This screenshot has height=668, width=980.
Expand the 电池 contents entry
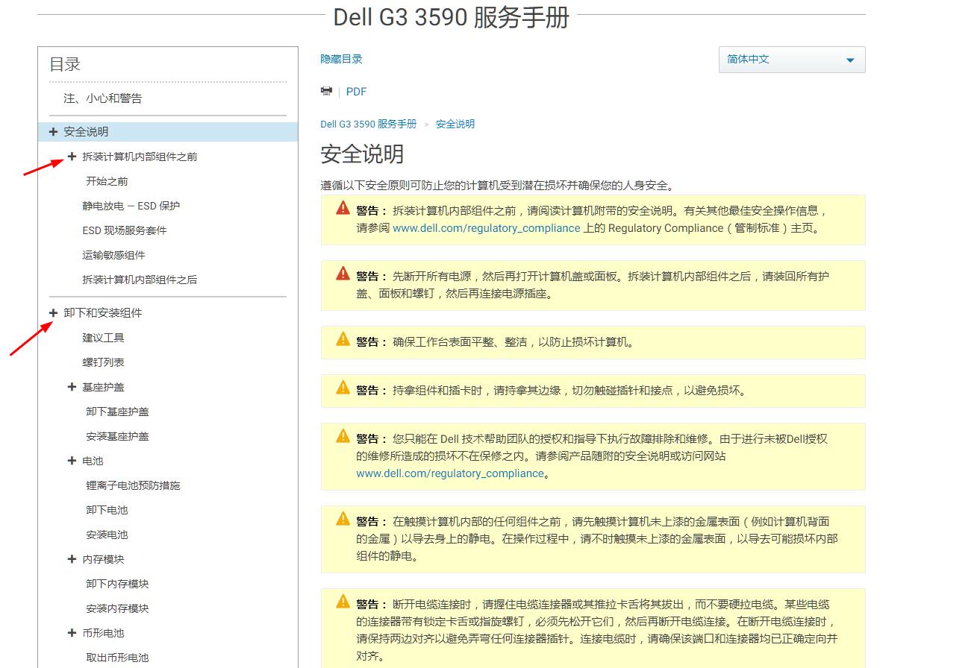[x=72, y=461]
